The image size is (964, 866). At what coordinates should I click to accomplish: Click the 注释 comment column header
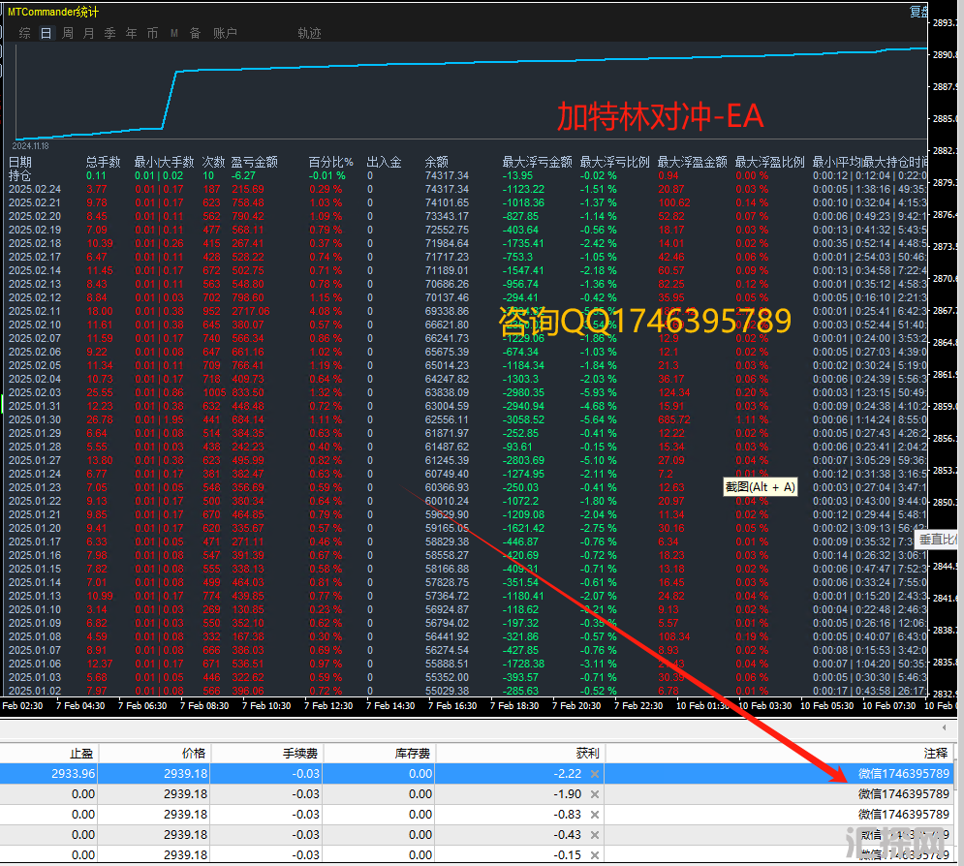tap(935, 753)
